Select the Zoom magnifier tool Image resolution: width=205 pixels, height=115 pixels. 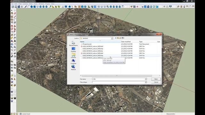(12, 47)
